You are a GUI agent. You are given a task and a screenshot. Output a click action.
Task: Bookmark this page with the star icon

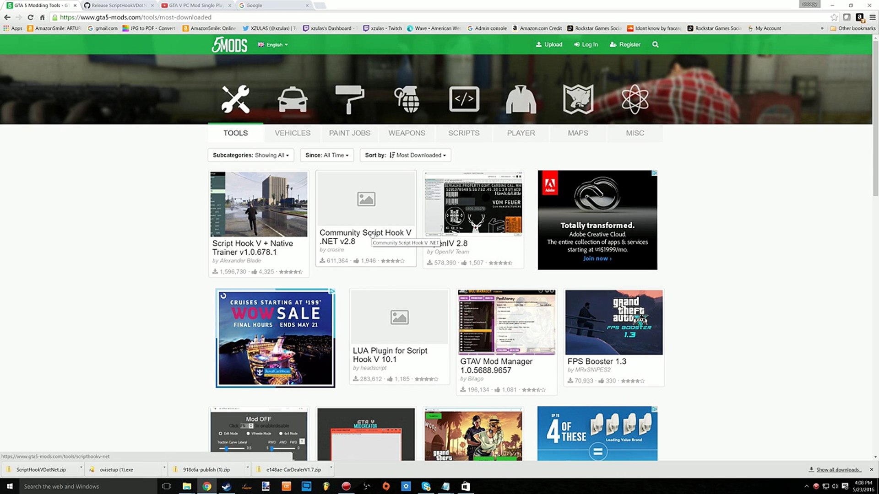click(x=834, y=17)
